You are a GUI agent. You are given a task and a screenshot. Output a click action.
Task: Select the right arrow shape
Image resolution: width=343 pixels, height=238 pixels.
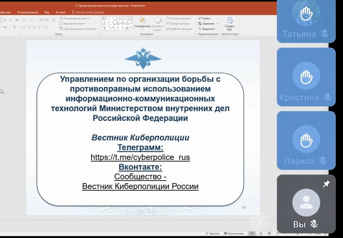[x=118, y=23]
